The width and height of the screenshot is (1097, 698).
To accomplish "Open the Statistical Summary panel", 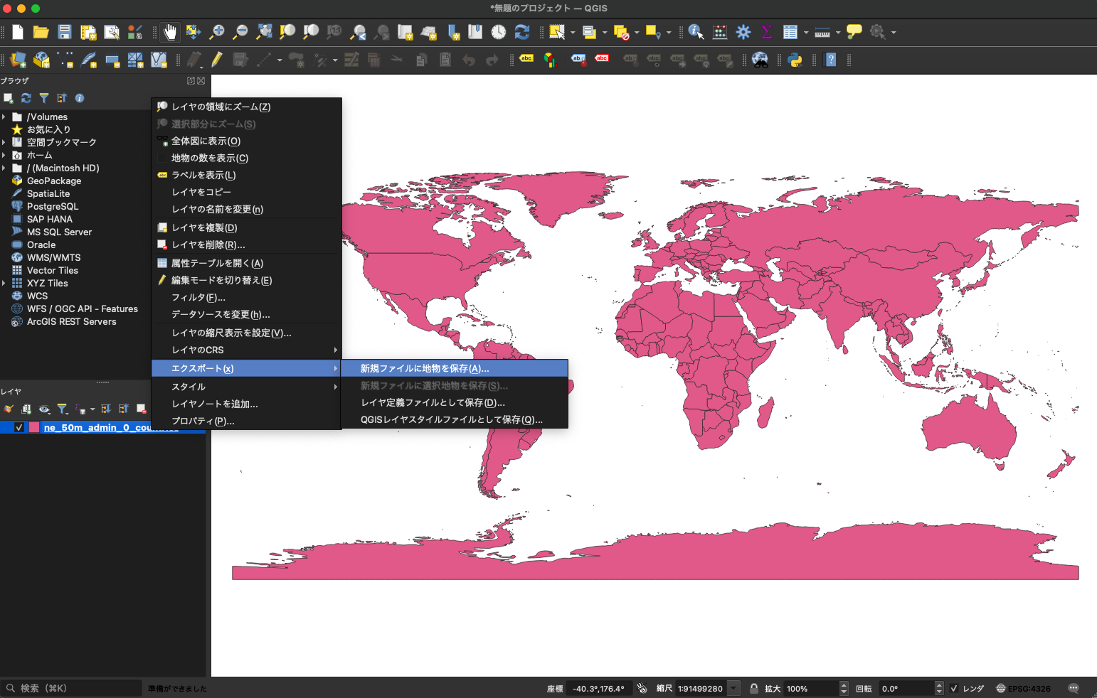I will pos(767,32).
